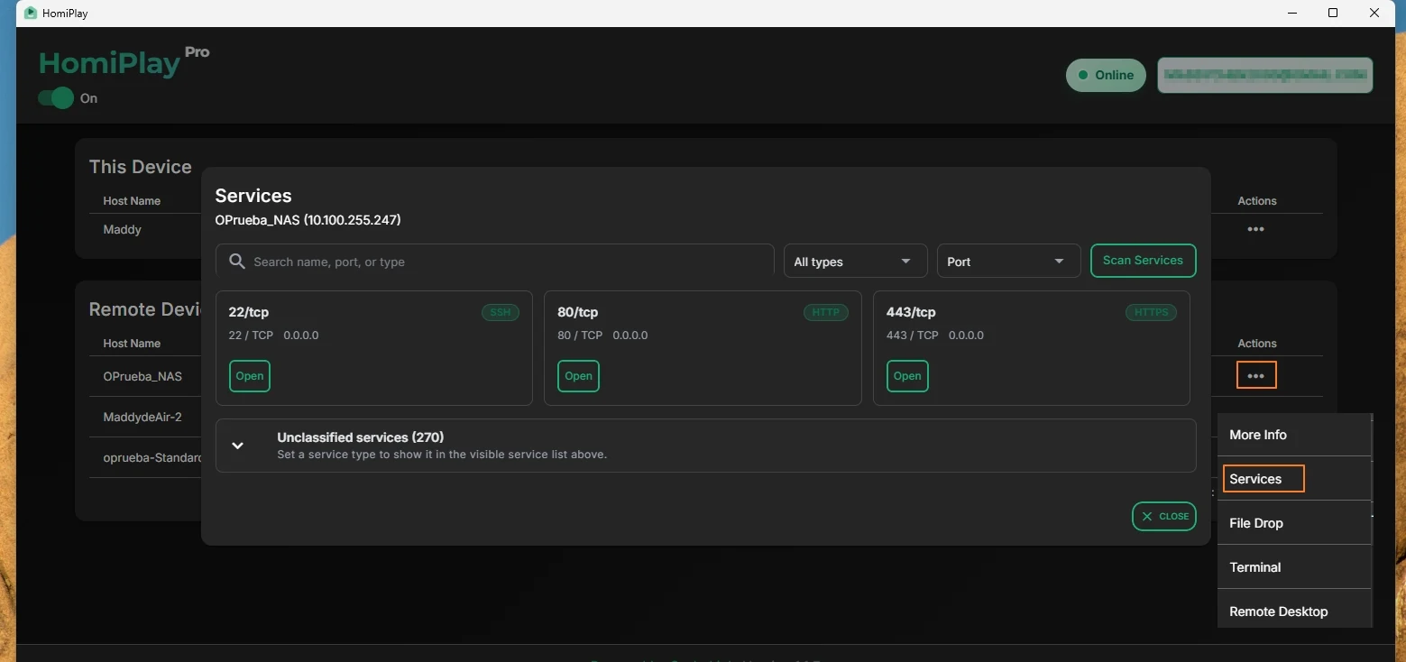Toggle the HomiPlay On switch

[x=56, y=98]
